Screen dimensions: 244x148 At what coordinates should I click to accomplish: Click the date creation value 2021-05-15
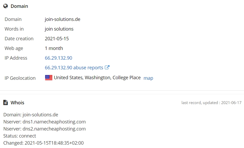[x=57, y=38]
